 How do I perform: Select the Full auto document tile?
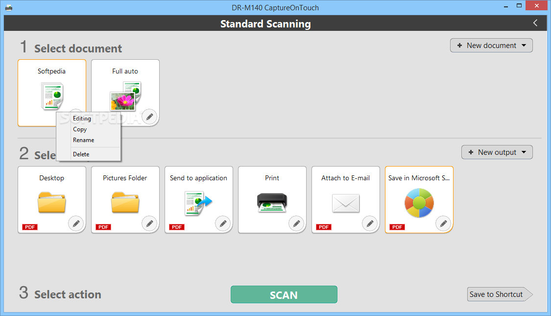tap(125, 93)
